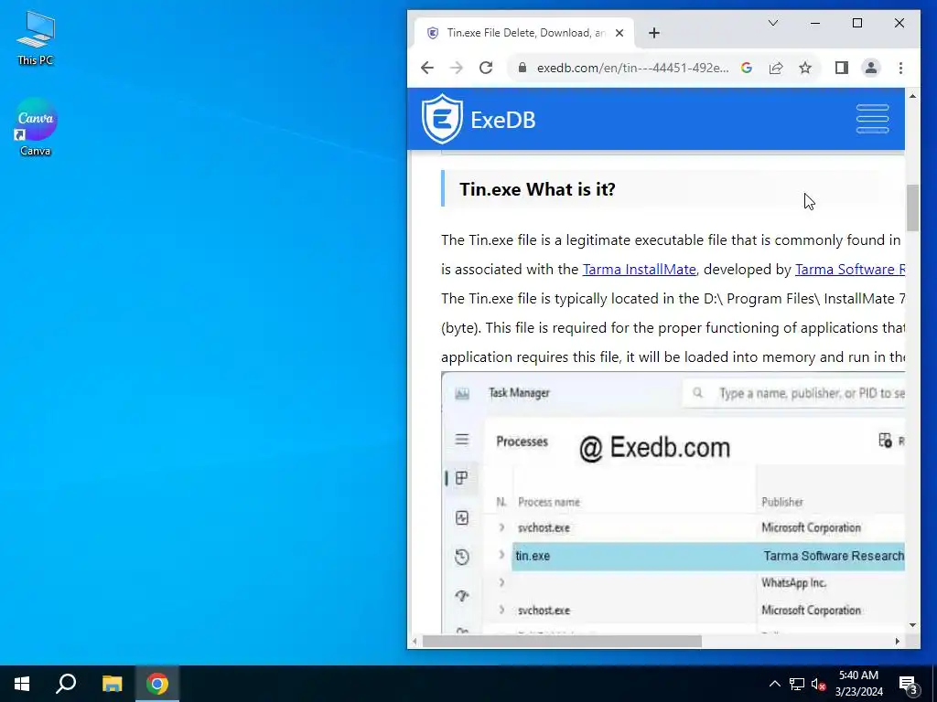
Task: Go back in Chrome
Action: point(426,68)
